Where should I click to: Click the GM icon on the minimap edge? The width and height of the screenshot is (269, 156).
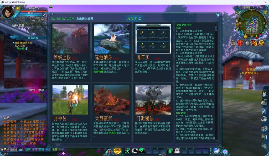point(257,37)
